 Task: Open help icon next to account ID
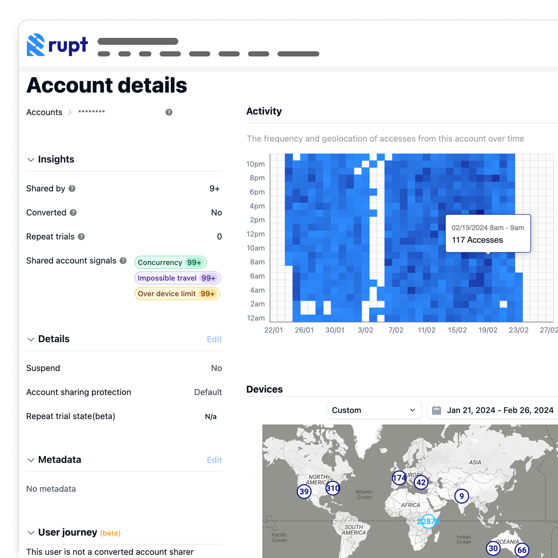pos(169,112)
